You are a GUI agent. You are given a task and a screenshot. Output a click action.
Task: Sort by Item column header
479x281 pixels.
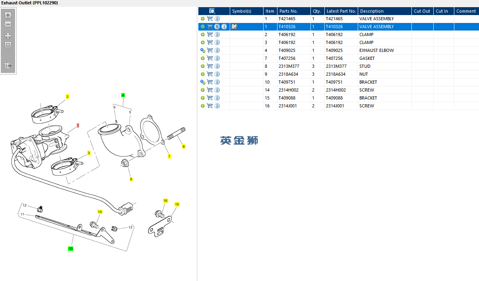coord(270,11)
